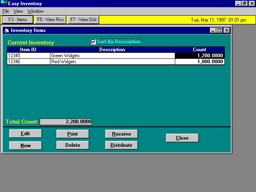Toggle the Sort By Description checkbox
Image resolution: width=256 pixels, height=192 pixels.
[x=94, y=42]
